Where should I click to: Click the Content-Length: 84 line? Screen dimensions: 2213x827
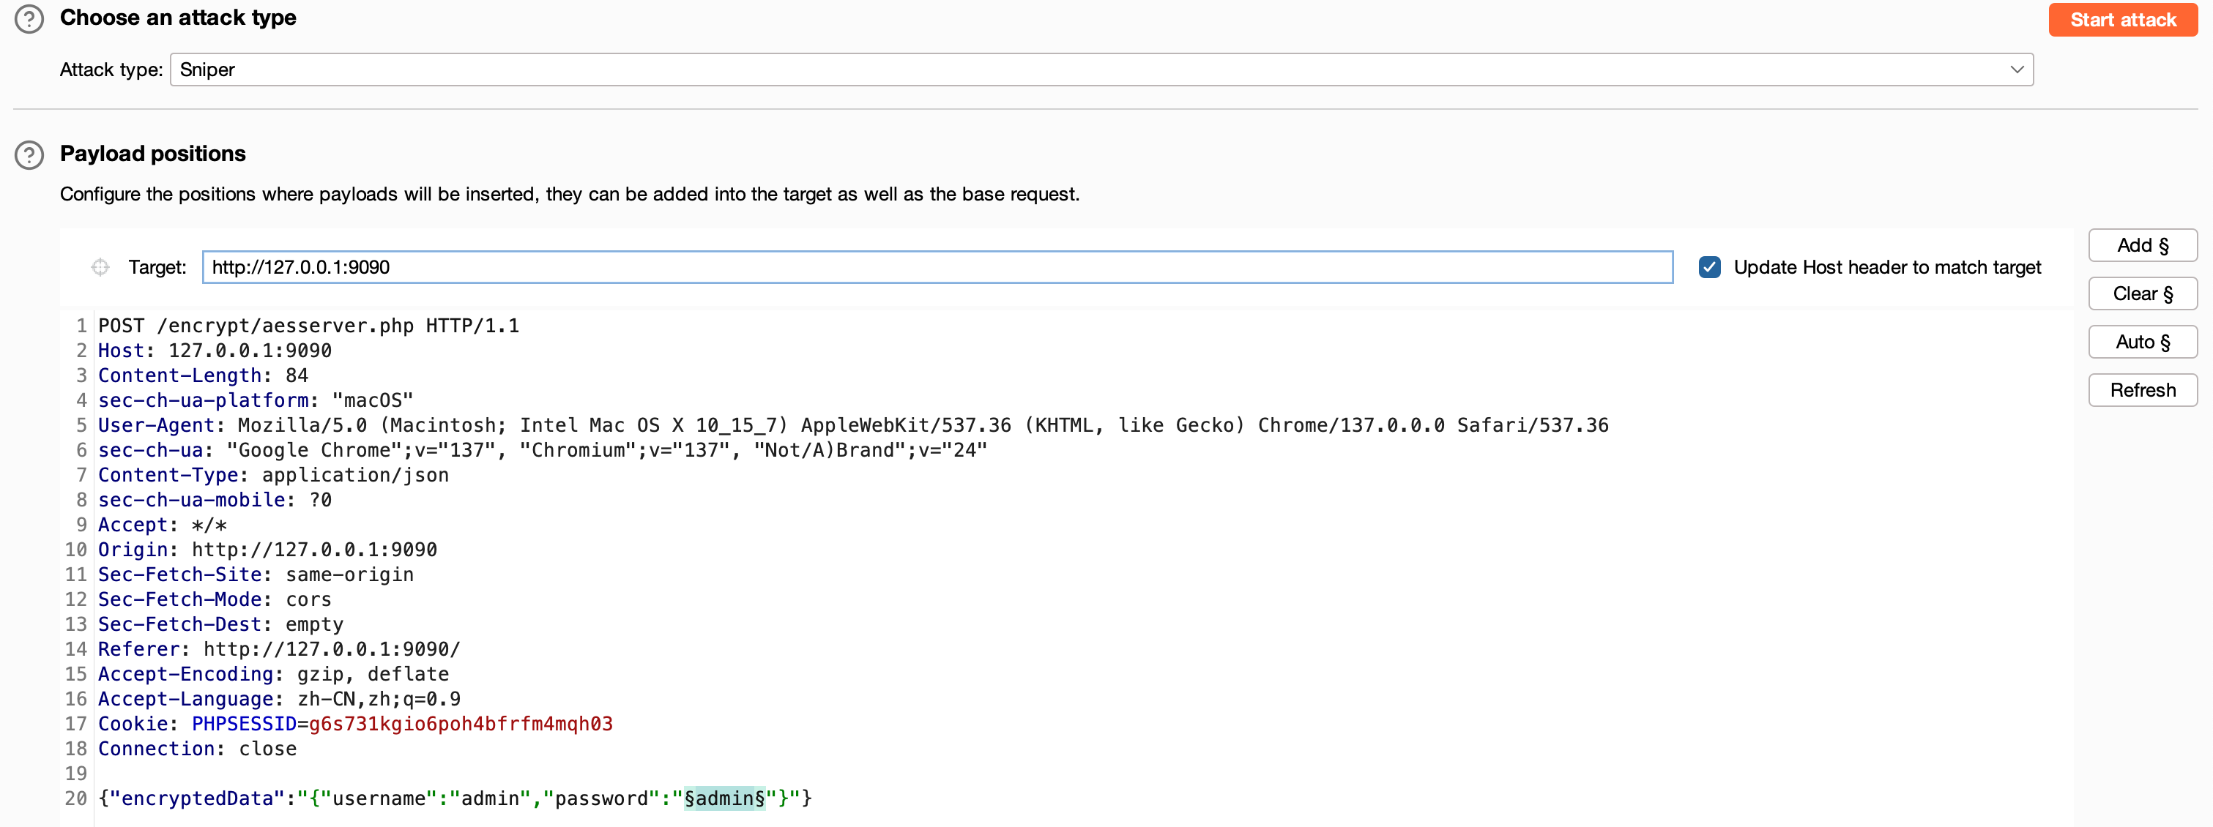coord(203,375)
